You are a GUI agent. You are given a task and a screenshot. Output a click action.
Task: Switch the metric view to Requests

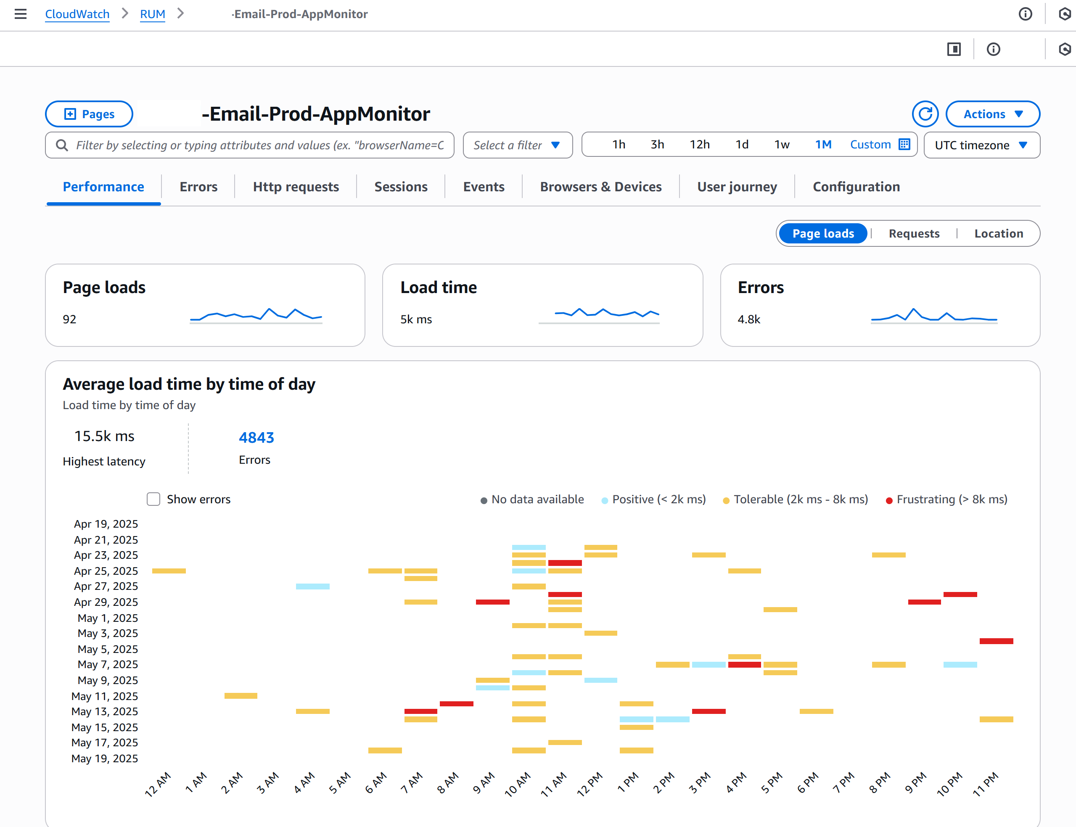point(914,233)
